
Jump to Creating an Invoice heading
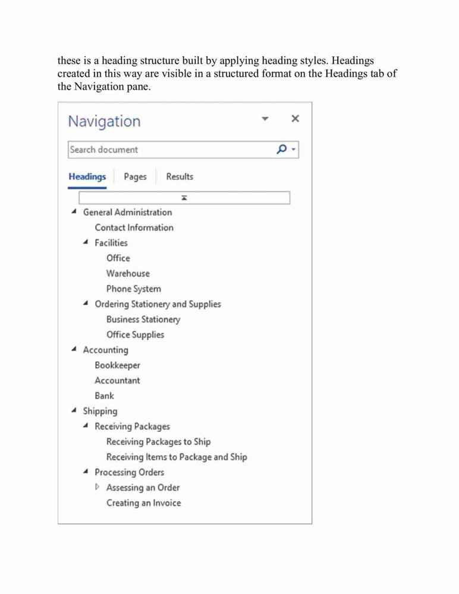click(x=143, y=503)
